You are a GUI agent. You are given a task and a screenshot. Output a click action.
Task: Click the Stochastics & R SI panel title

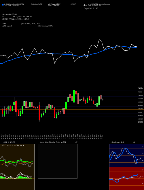coord(123,142)
